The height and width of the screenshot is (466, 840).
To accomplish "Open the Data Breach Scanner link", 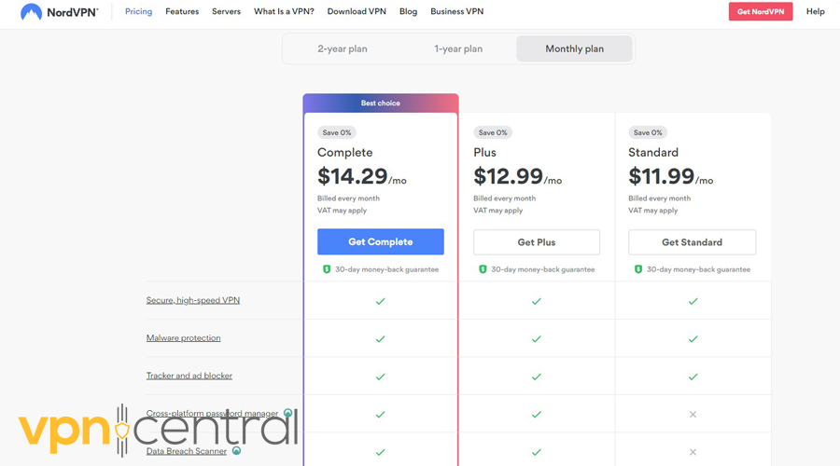I will click(x=187, y=451).
